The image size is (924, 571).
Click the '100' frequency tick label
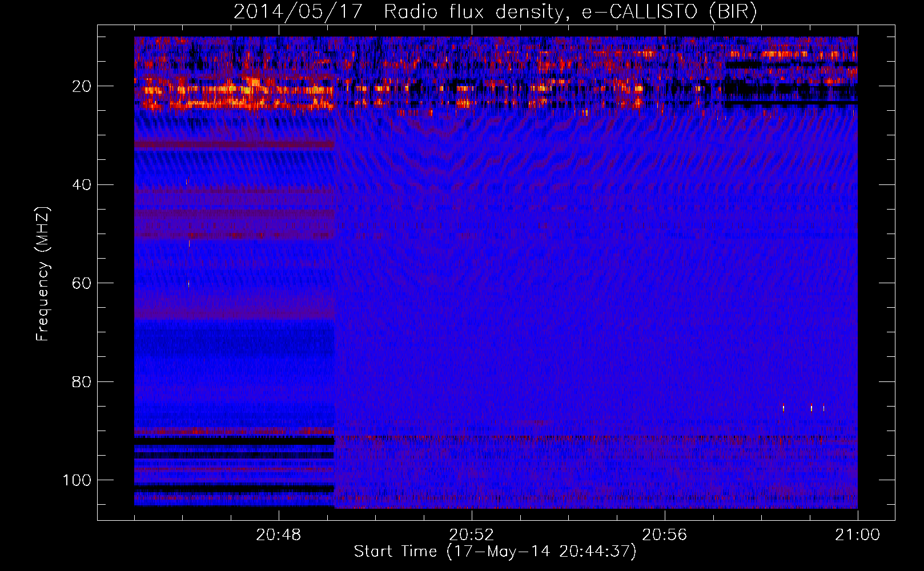tap(77, 480)
